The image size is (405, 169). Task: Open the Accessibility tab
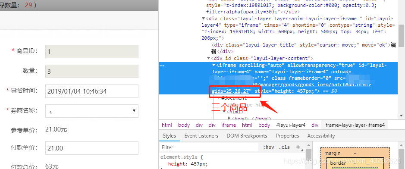[321, 136]
